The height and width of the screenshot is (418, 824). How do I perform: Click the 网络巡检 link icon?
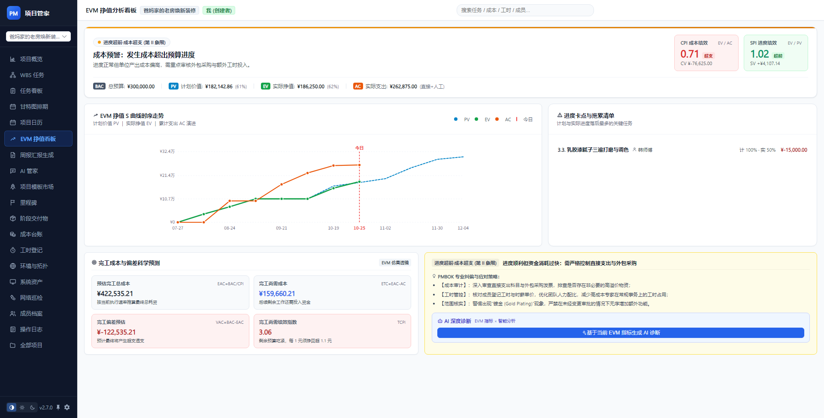point(13,298)
